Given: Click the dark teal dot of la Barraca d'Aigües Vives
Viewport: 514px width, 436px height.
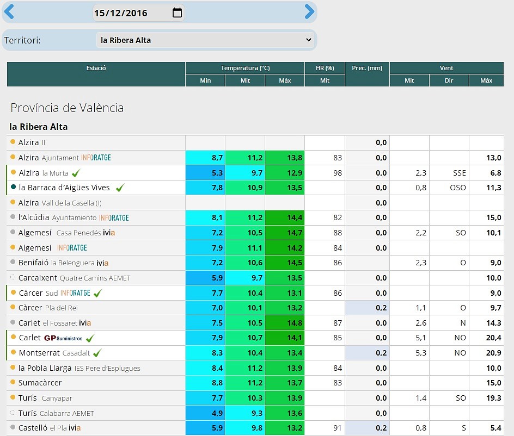Looking at the screenshot, I should (14, 187).
